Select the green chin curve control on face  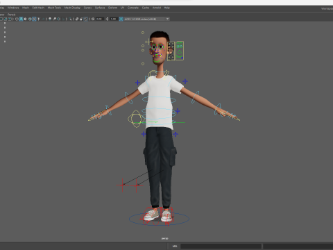pyautogui.click(x=157, y=61)
